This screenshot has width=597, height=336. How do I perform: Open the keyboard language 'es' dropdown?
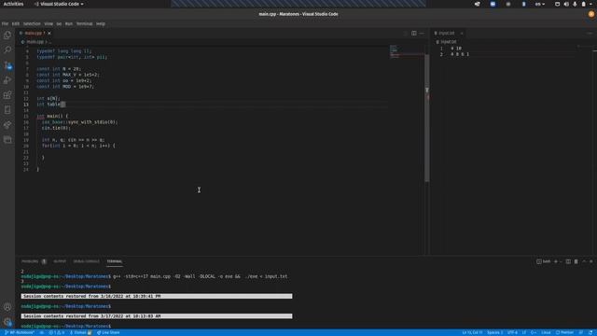click(x=540, y=4)
